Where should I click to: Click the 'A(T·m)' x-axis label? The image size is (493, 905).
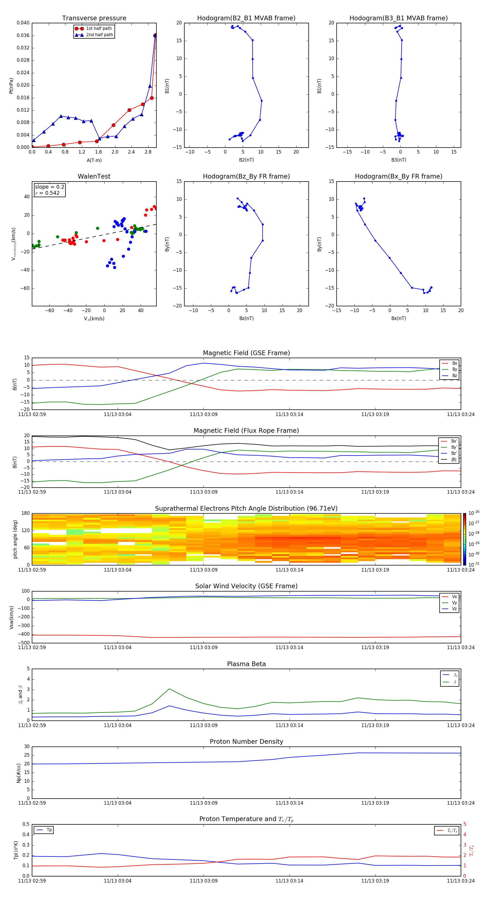point(94,160)
